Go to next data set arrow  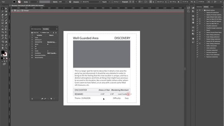(x=56, y=33)
